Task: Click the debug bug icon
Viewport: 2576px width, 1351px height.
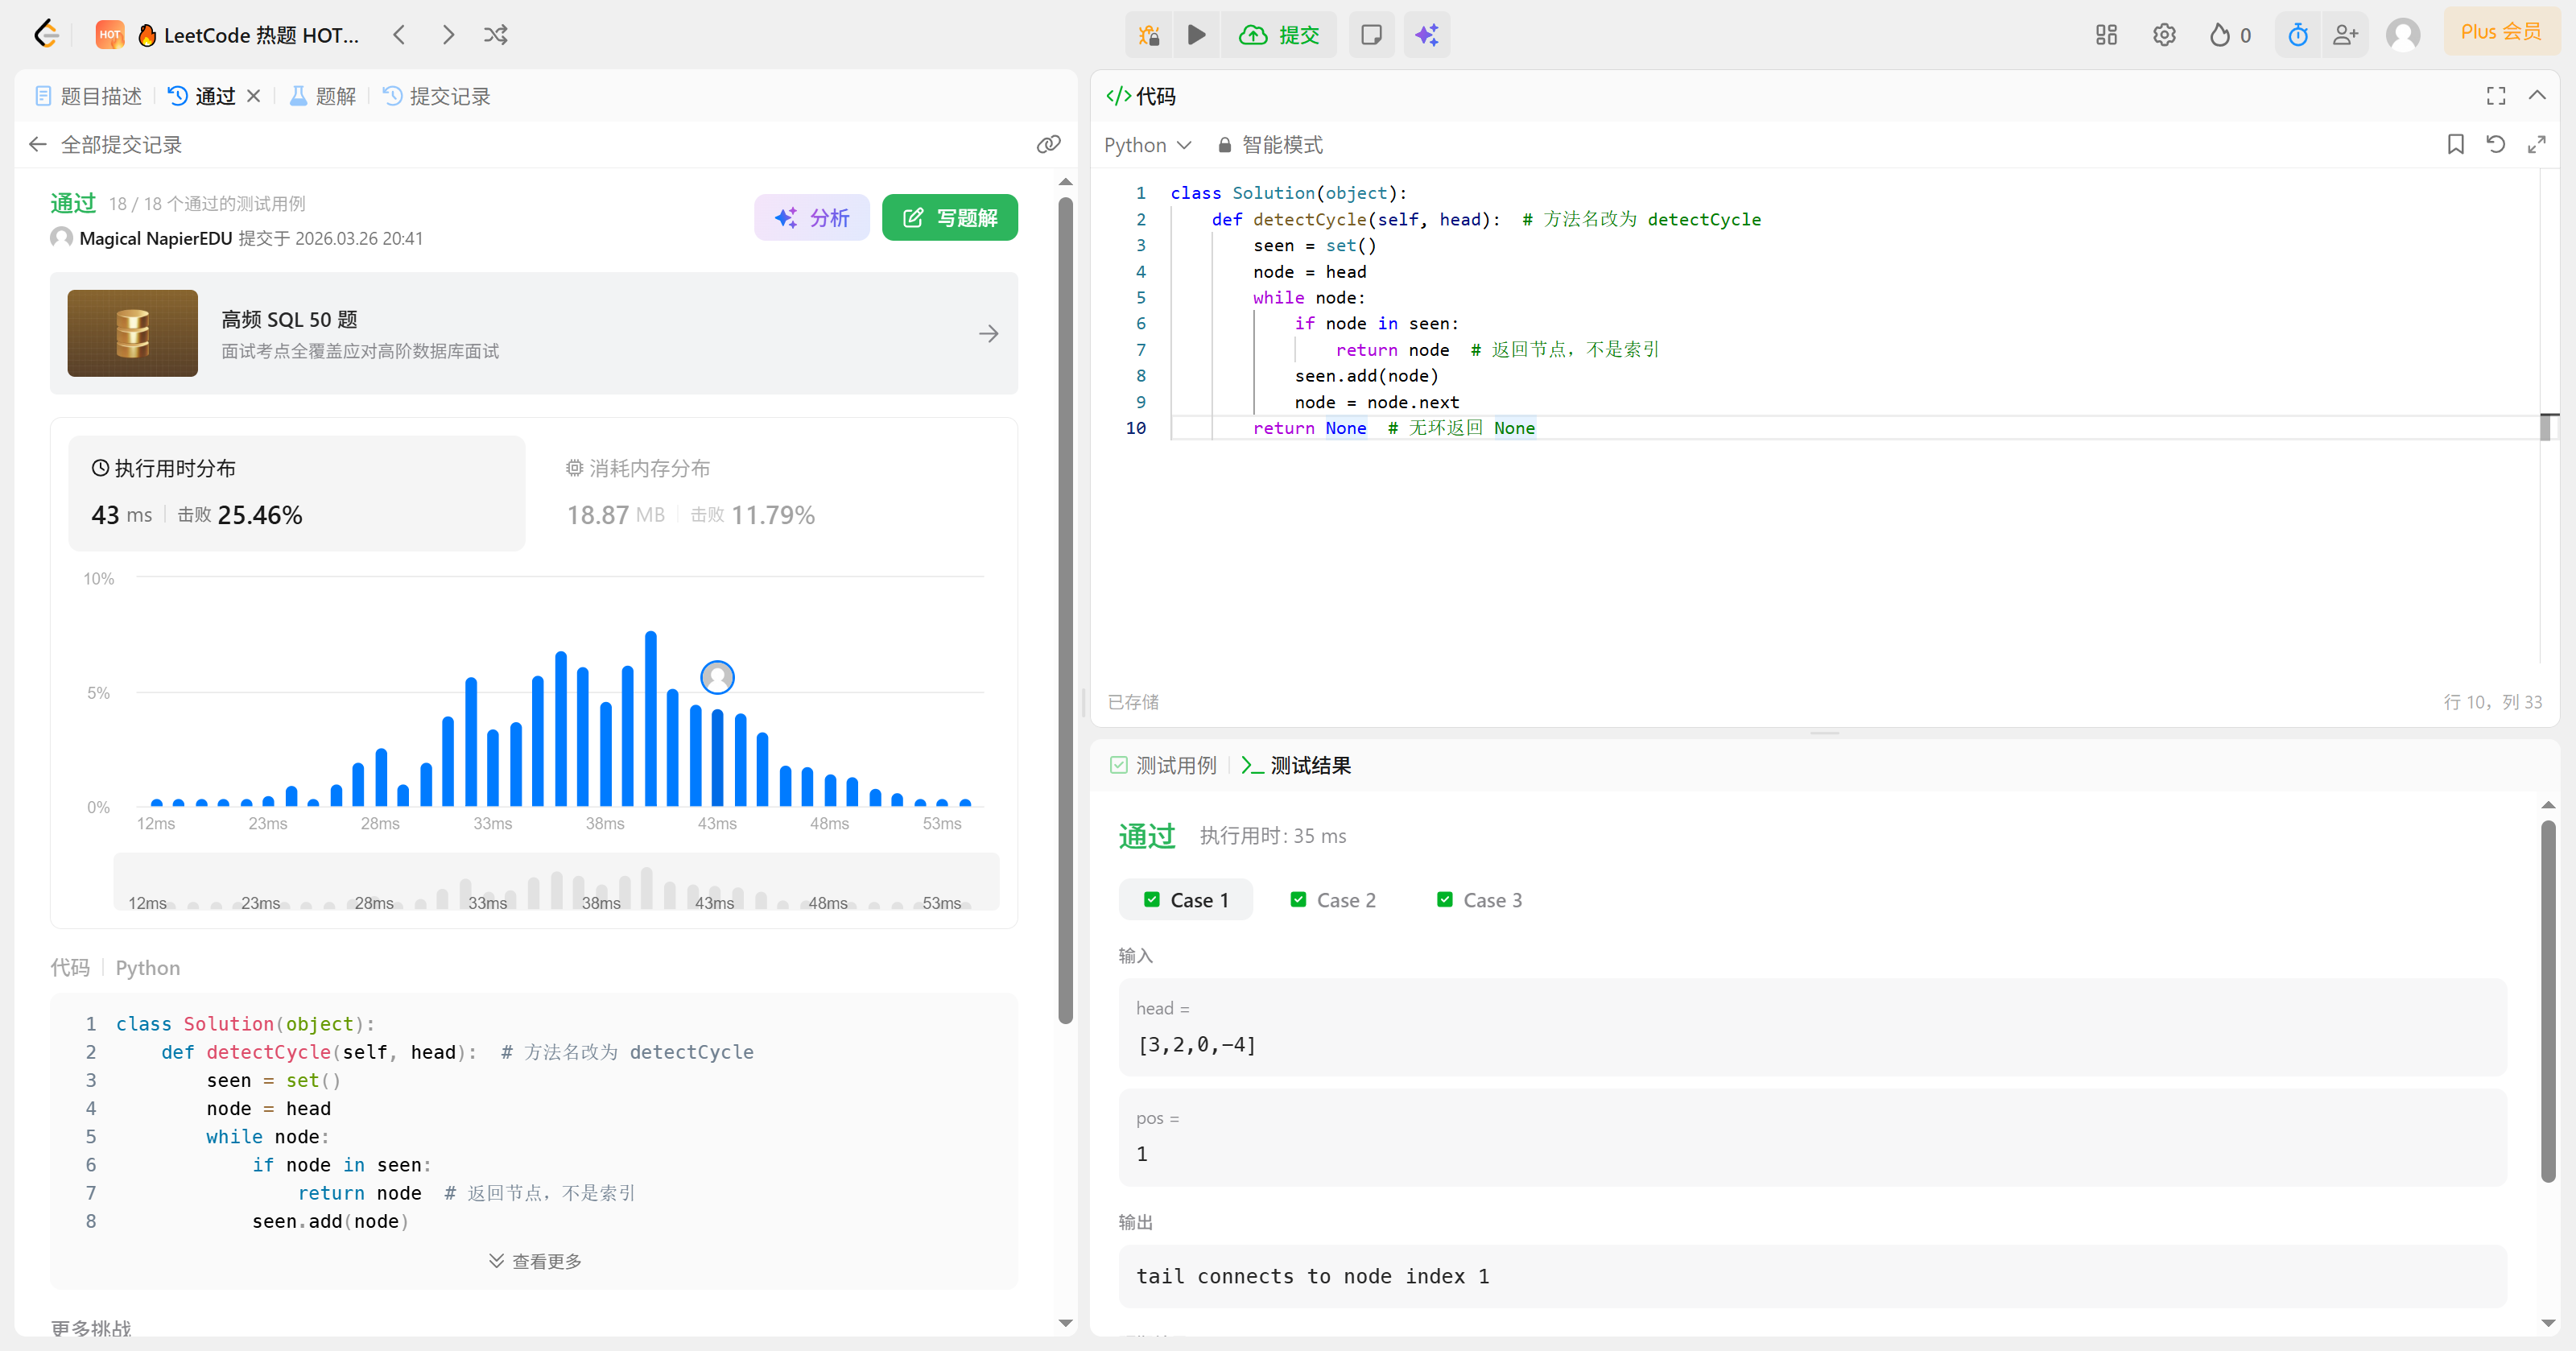Action: coord(1149,35)
